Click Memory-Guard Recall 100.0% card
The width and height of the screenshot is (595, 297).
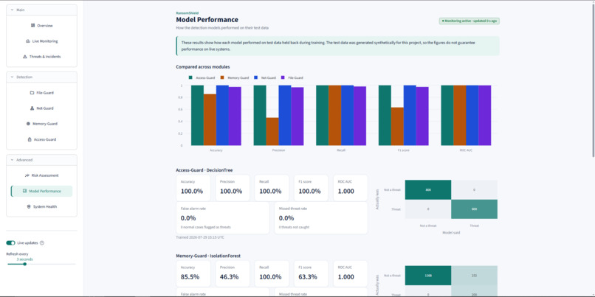click(x=272, y=273)
